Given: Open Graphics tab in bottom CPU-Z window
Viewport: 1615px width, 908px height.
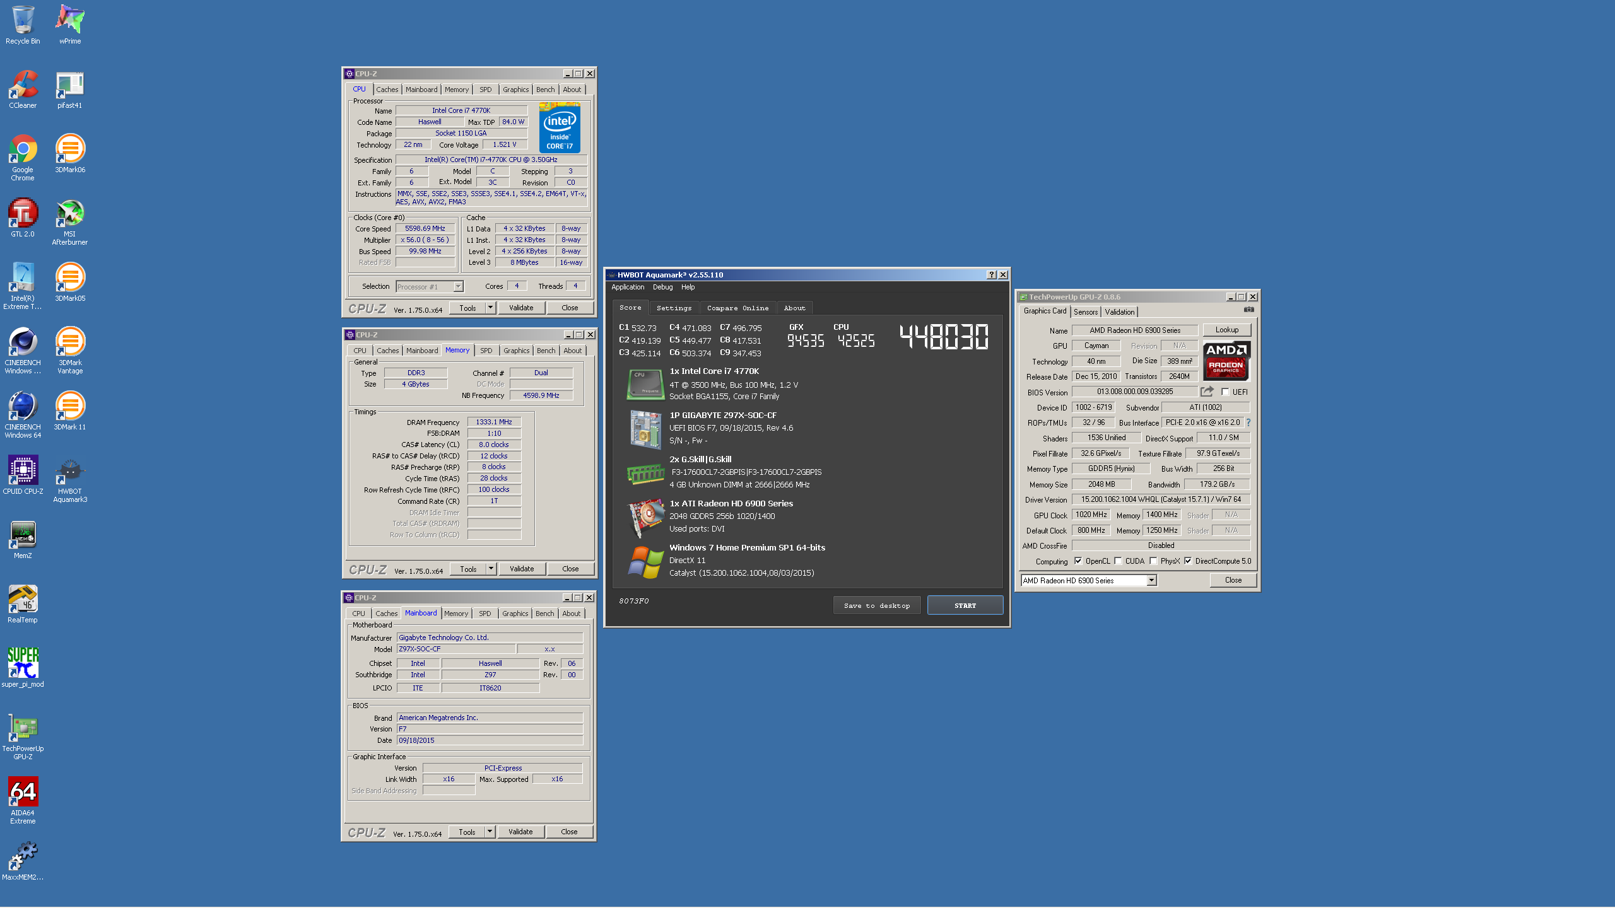Looking at the screenshot, I should click(x=515, y=614).
